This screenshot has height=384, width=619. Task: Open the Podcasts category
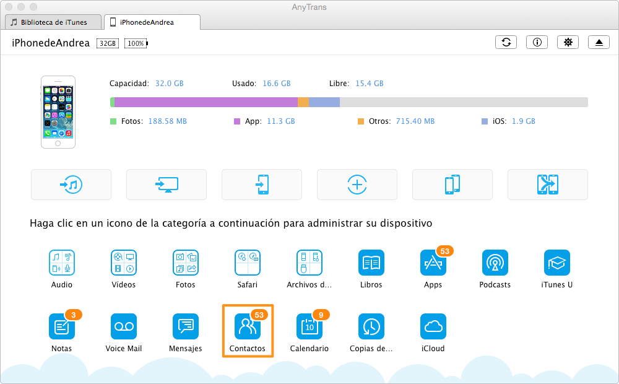[x=495, y=263]
